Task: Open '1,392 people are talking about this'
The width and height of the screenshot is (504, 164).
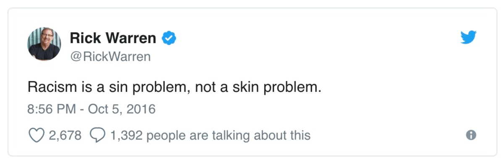Action: 210,135
